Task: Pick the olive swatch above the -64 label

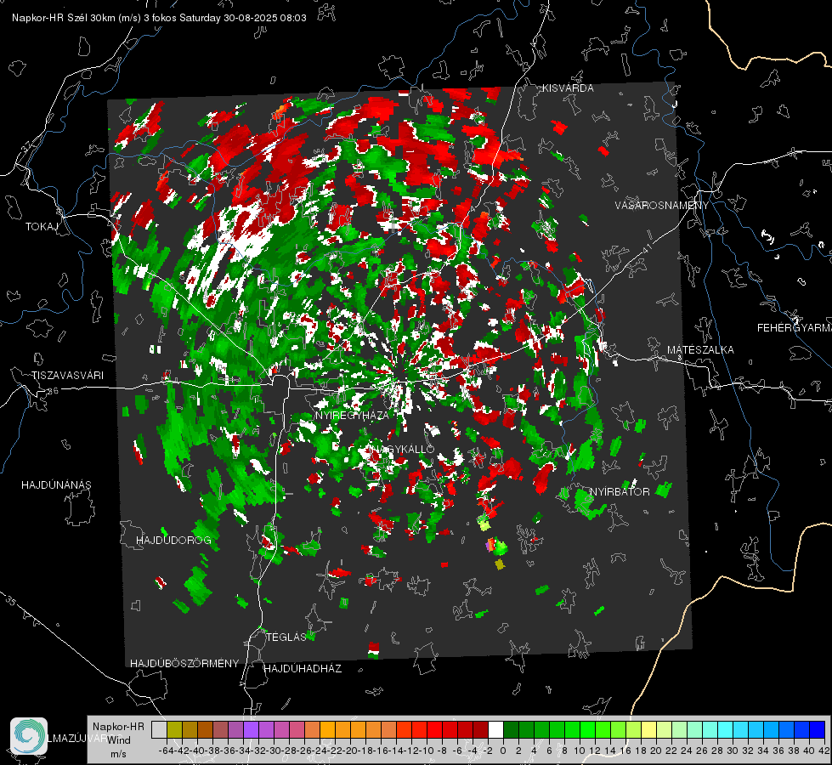Action: tap(174, 729)
